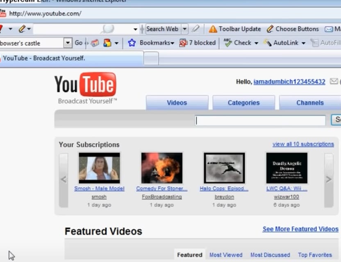Select the Top Favorites tab
Screen dimensions: 341x262
(315, 255)
